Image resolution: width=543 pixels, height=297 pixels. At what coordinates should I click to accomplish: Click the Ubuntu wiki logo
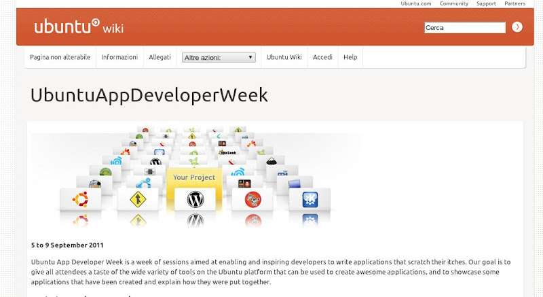[x=79, y=27]
